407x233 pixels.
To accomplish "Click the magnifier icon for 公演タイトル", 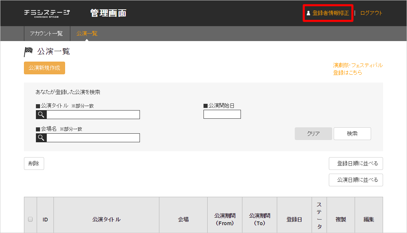I will tap(41, 115).
